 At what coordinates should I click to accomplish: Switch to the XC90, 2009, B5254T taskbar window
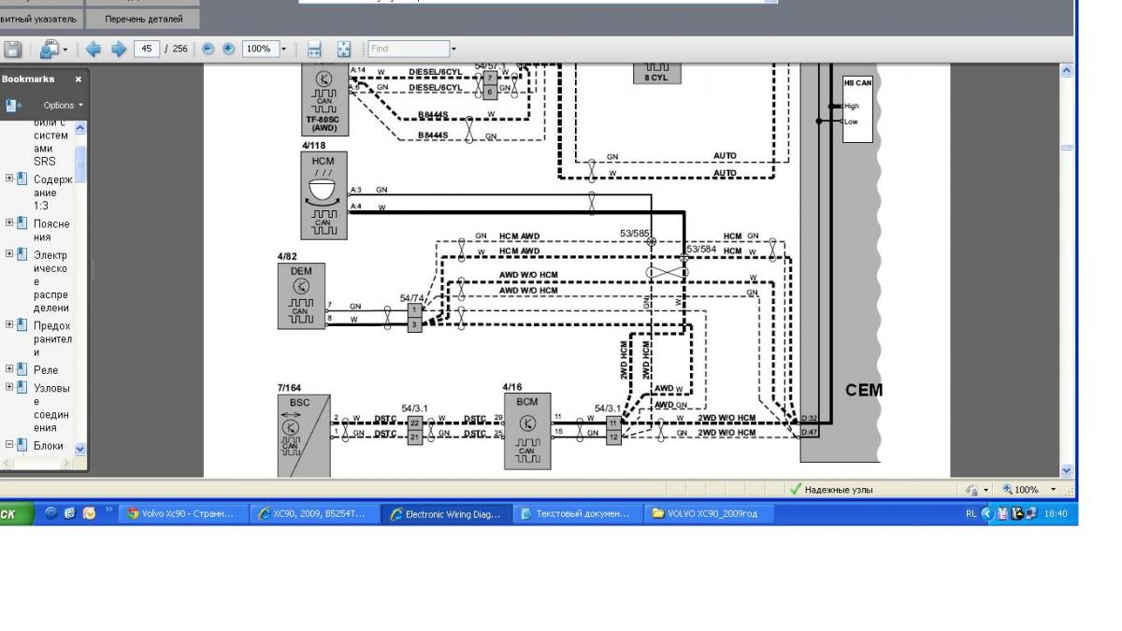click(316, 513)
